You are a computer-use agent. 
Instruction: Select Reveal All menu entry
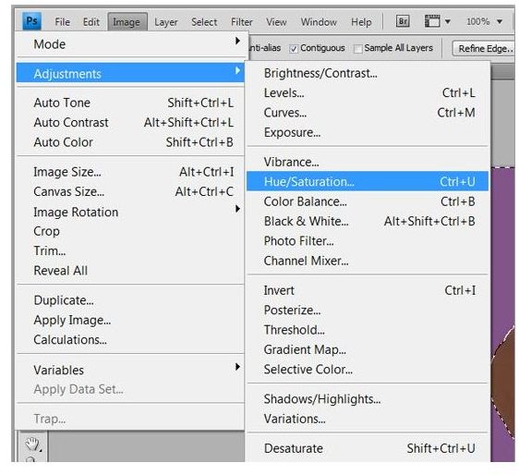131,270
